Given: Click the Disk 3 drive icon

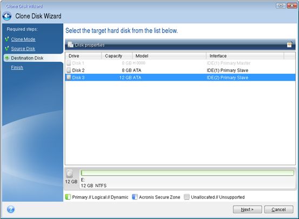Looking at the screenshot, I should point(69,78).
